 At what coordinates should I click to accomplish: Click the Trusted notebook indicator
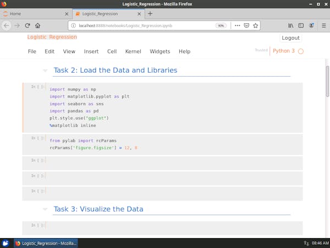pos(261,50)
